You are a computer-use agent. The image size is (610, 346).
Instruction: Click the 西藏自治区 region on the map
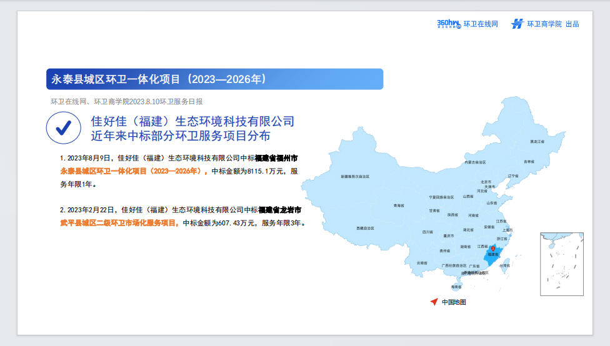pos(365,228)
